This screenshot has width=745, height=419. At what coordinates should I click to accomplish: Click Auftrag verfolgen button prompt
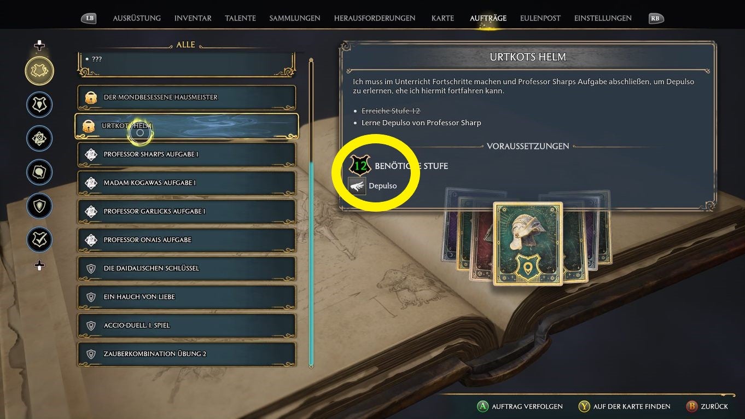click(x=520, y=406)
